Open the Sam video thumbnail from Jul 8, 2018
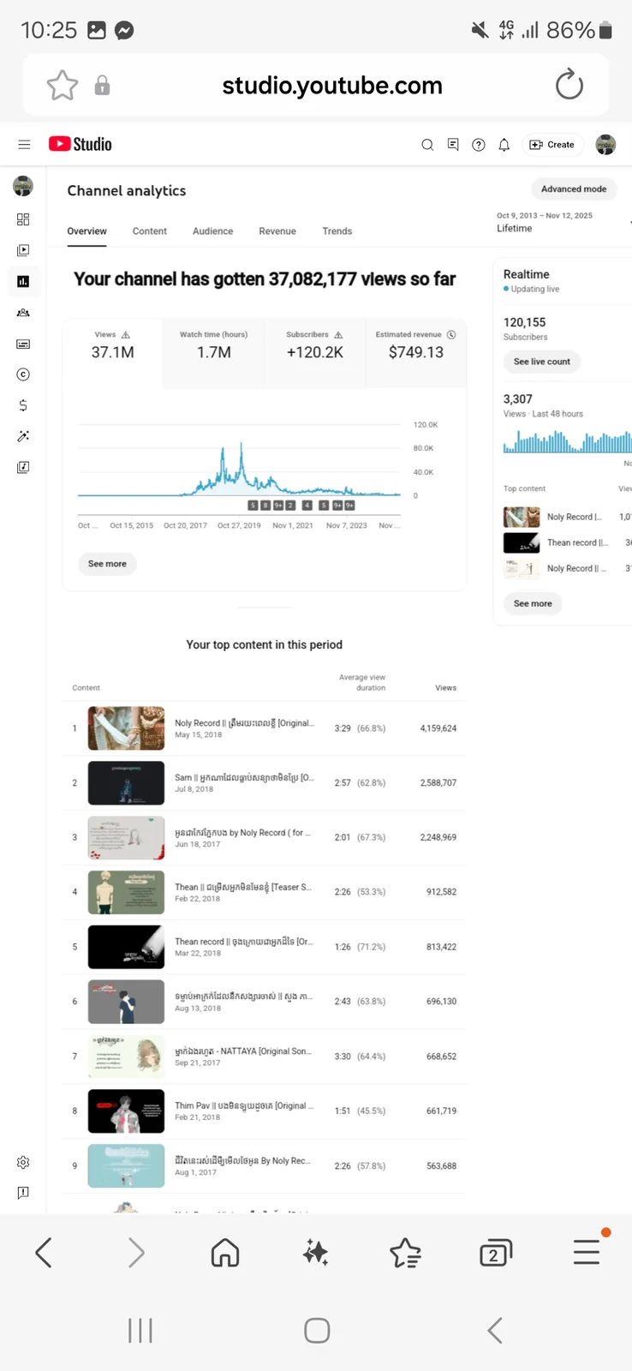The height and width of the screenshot is (1371, 632). [126, 782]
